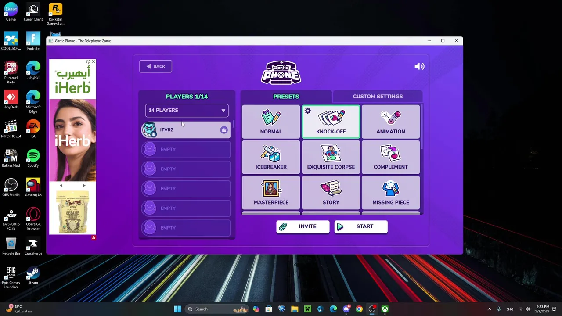Show hidden system tray icons
562x316 pixels.
tap(489, 309)
